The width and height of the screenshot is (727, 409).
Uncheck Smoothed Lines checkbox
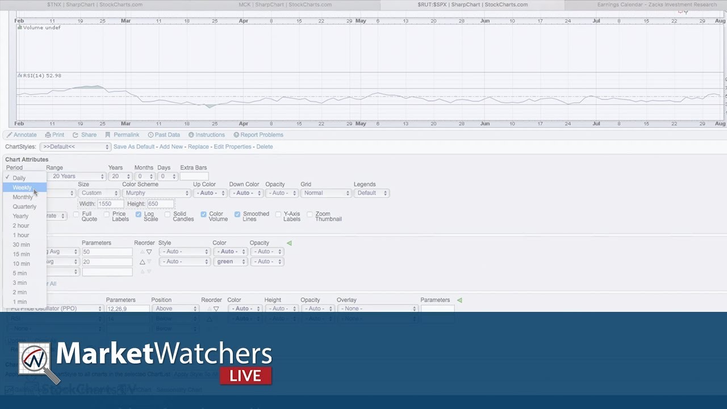tap(237, 214)
